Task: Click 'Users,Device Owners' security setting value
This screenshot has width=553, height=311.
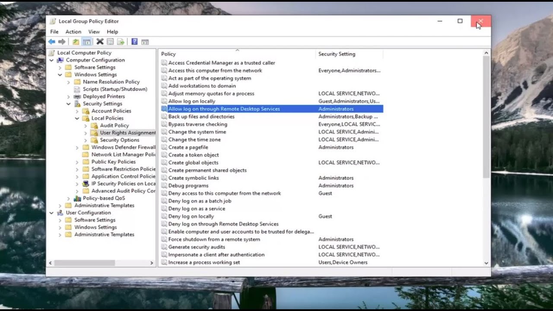Action: pos(343,262)
